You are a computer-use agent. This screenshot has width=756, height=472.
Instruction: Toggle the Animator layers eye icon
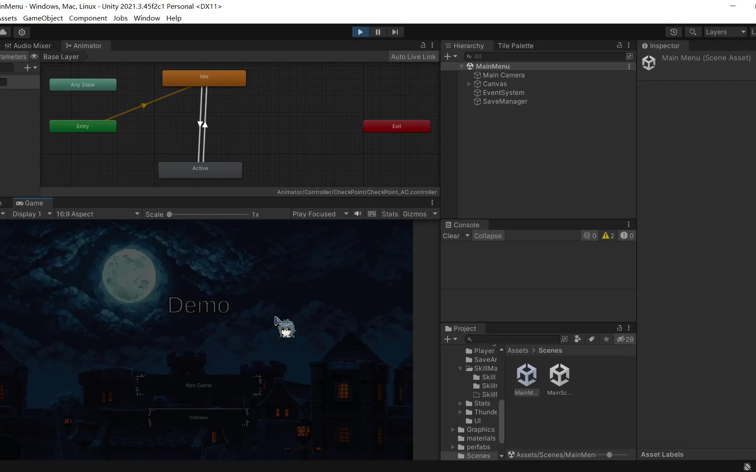pyautogui.click(x=34, y=56)
